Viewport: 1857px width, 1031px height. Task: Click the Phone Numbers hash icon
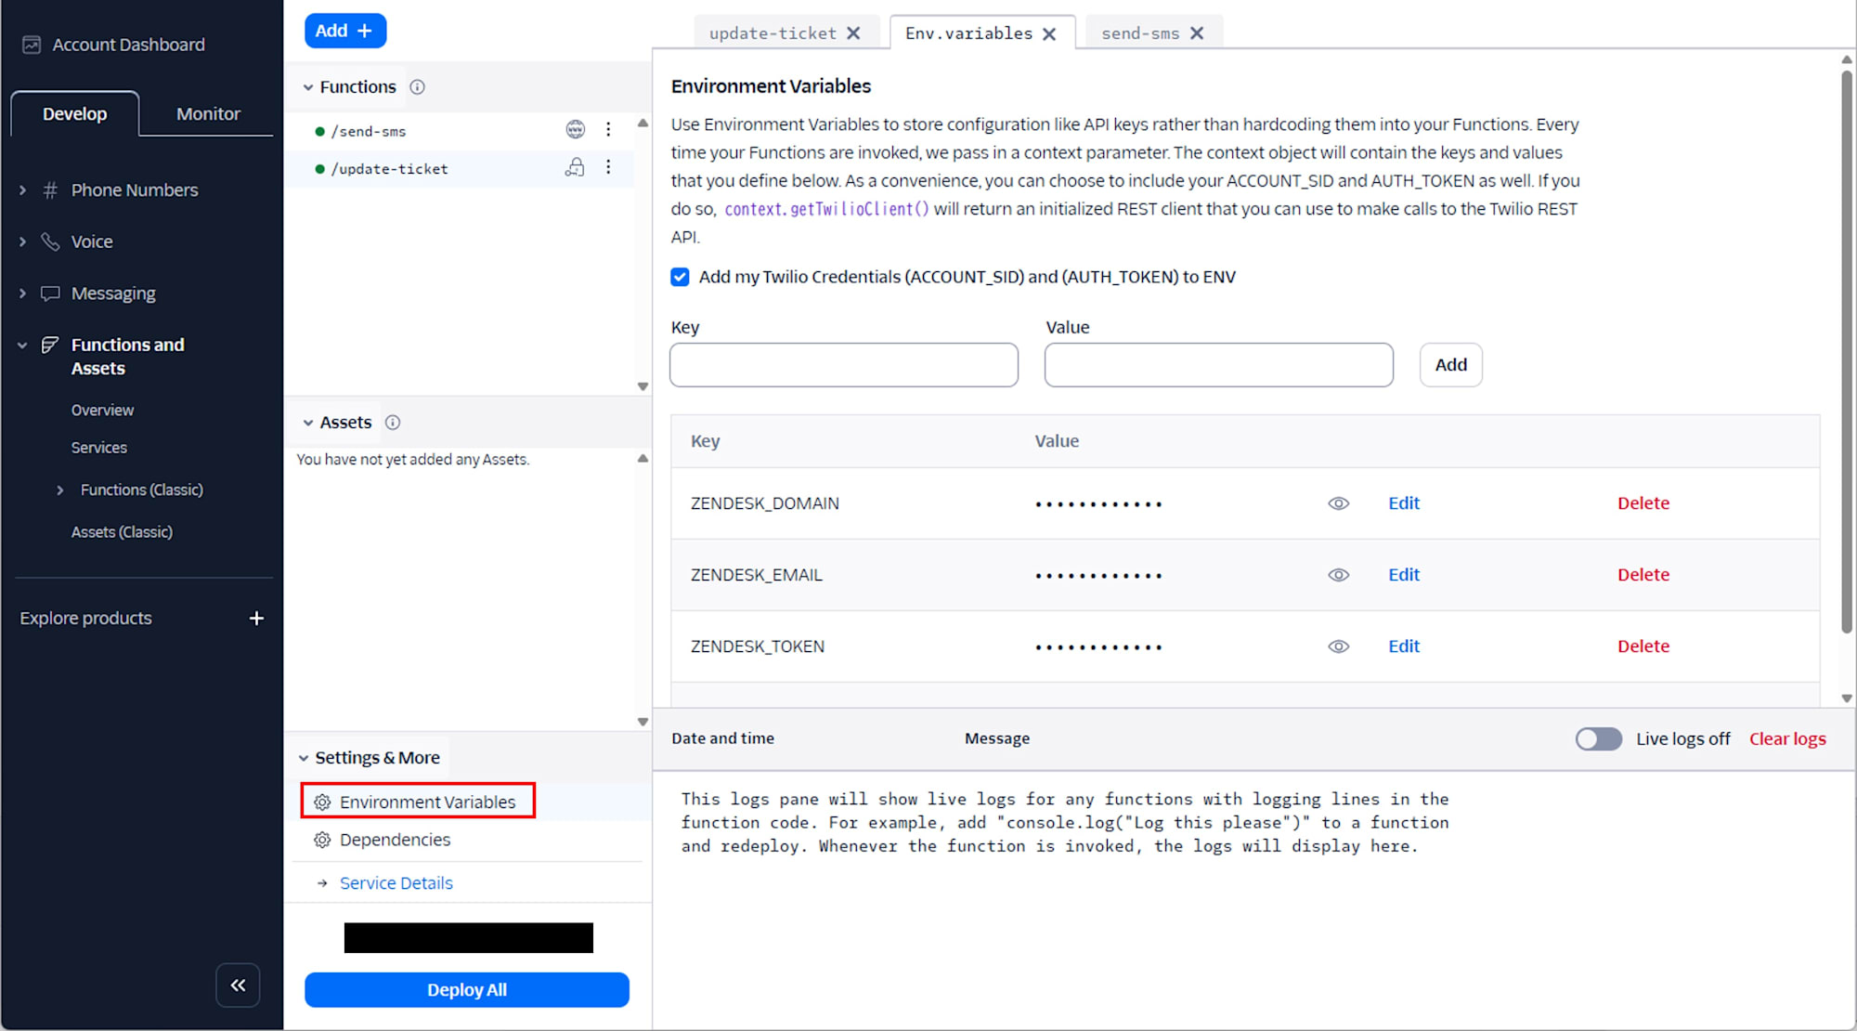point(51,190)
